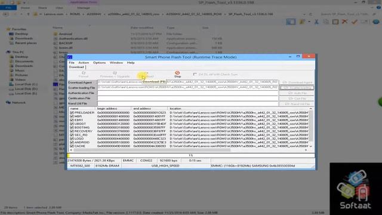Viewport: 382px width, 215px height.
Task: Click Explorer's globe toolbar icon
Action: click(x=376, y=21)
